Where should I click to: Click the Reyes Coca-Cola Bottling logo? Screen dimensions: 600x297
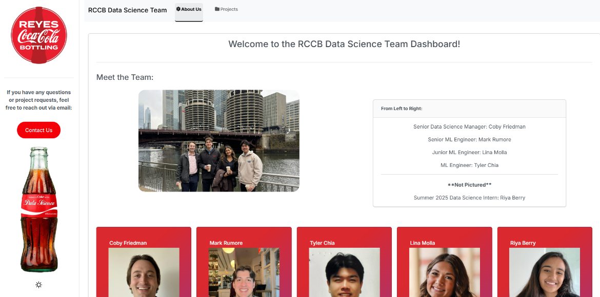(39, 35)
